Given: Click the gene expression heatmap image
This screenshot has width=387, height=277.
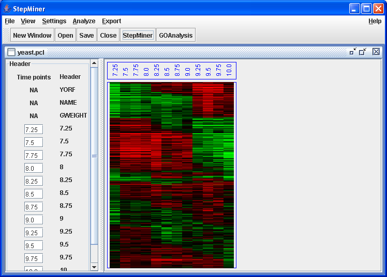Looking at the screenshot, I should (x=172, y=175).
